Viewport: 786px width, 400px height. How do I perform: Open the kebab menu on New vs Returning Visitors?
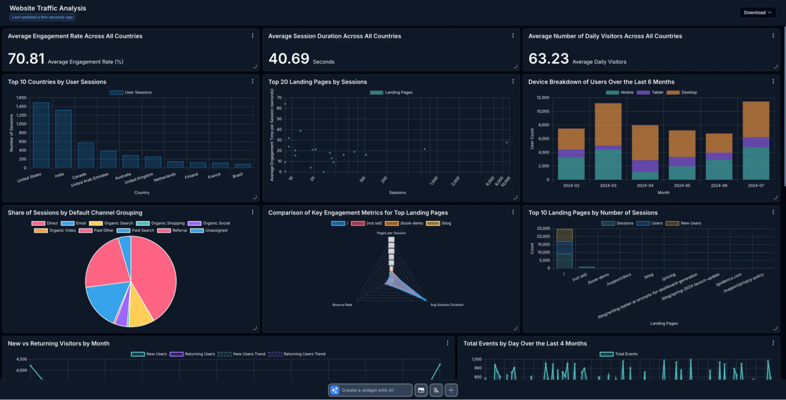click(x=447, y=343)
